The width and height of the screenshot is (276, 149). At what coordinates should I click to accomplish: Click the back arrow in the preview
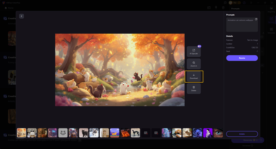[22, 16]
